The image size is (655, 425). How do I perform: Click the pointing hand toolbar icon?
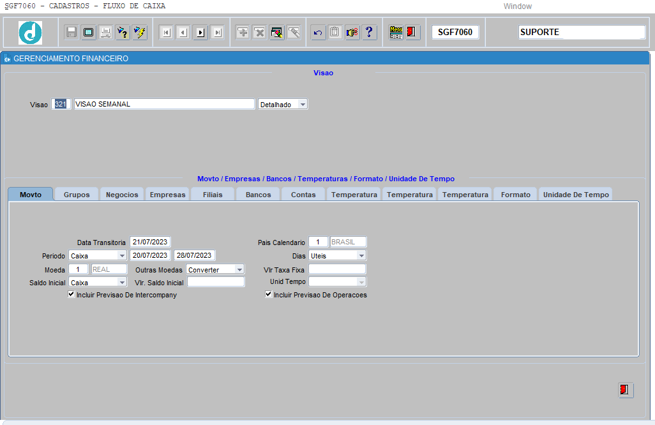coord(352,32)
